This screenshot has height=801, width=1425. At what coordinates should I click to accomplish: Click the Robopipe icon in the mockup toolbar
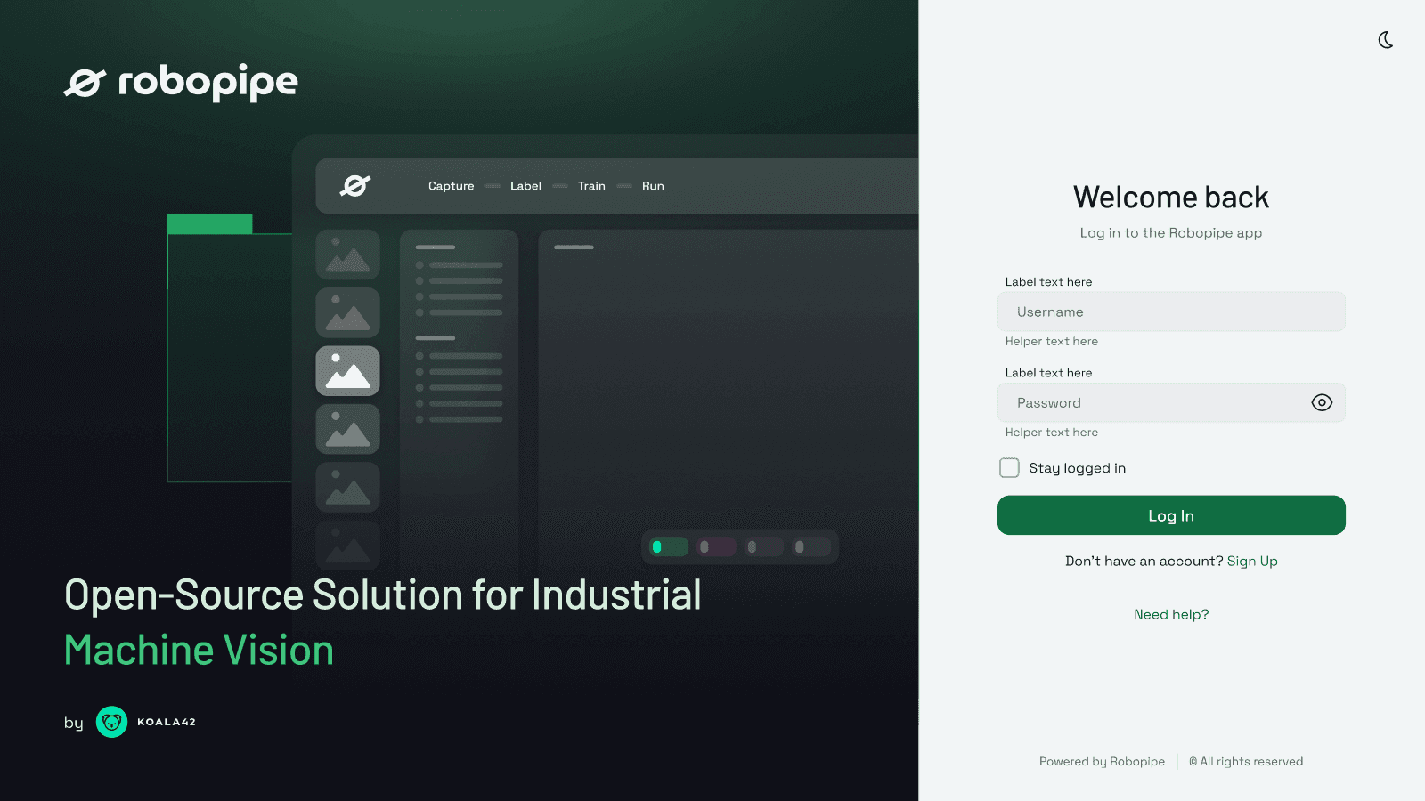354,186
